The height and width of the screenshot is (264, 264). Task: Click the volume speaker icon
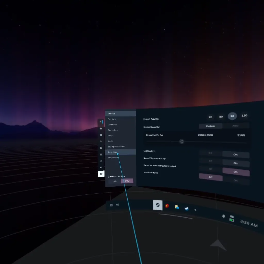click(x=118, y=205)
